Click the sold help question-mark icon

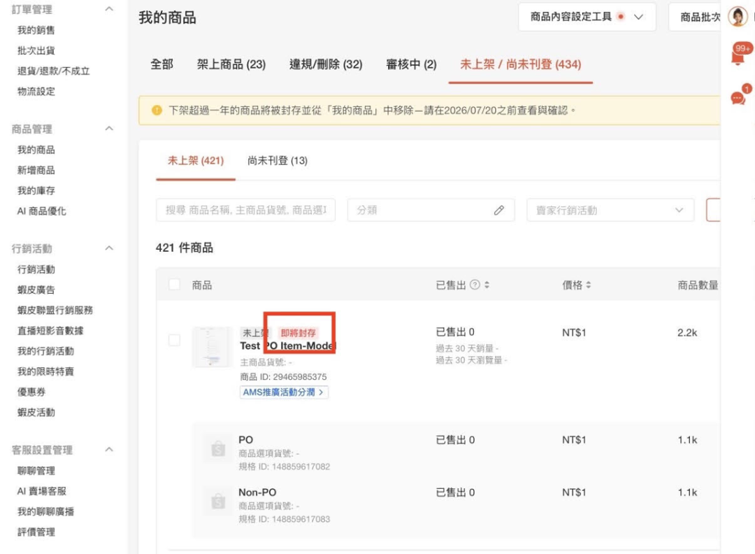coord(475,285)
